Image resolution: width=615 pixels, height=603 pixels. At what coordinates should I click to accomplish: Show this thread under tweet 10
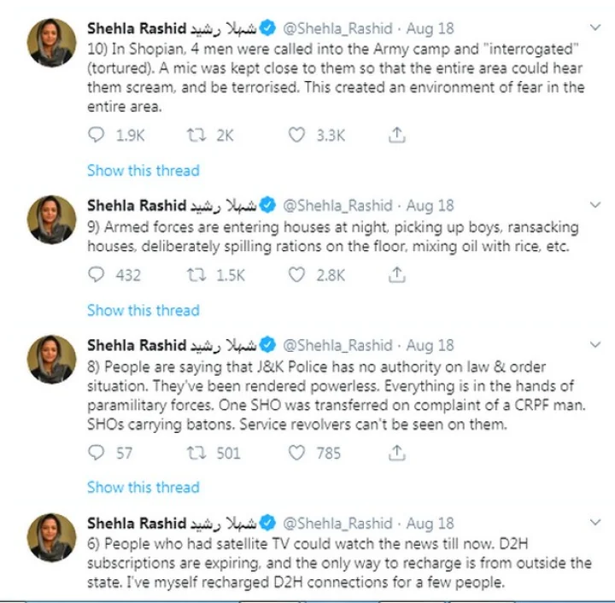tap(143, 171)
